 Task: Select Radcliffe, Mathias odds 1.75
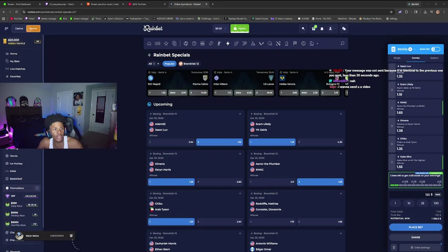pos(272,222)
